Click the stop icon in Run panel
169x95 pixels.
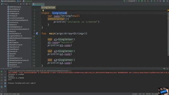coord(2,74)
